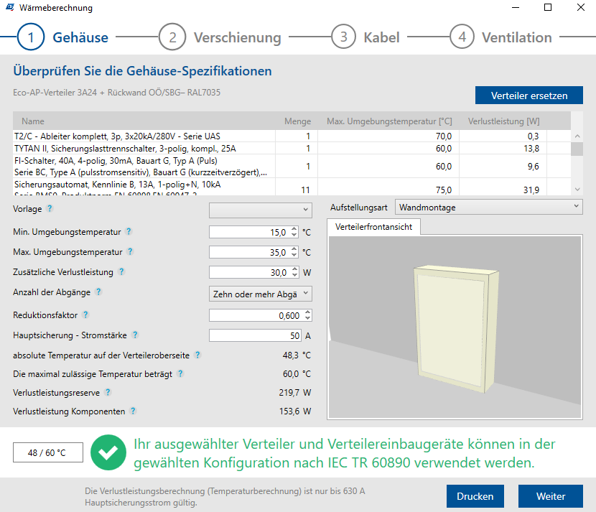Select the TYTAN II Sicherungslasttrennschalter row

tap(292, 148)
